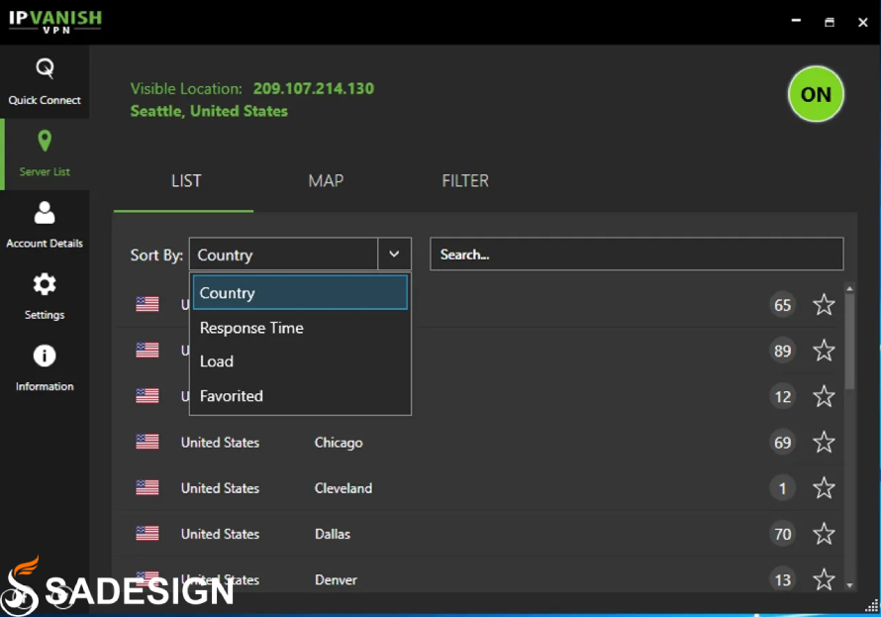Favorite the server with load 65
Screen dimensions: 881x617
click(824, 305)
